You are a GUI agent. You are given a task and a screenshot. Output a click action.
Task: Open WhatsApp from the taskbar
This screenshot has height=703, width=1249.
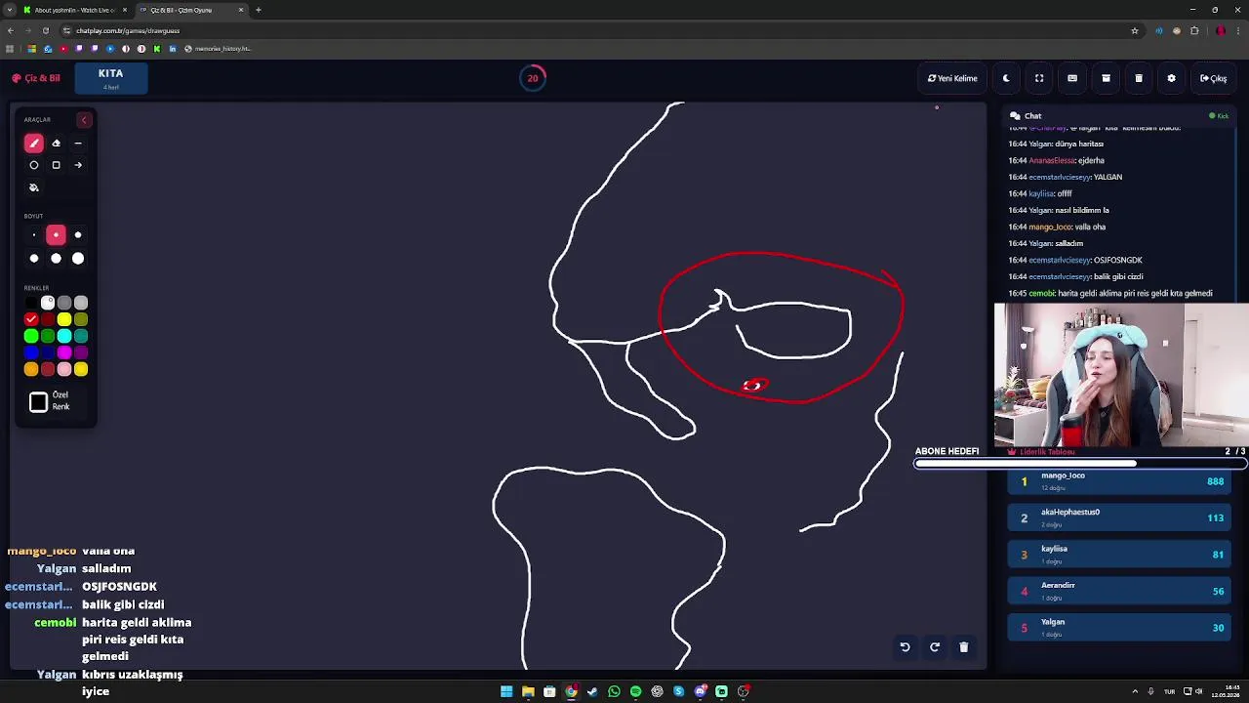point(614,691)
